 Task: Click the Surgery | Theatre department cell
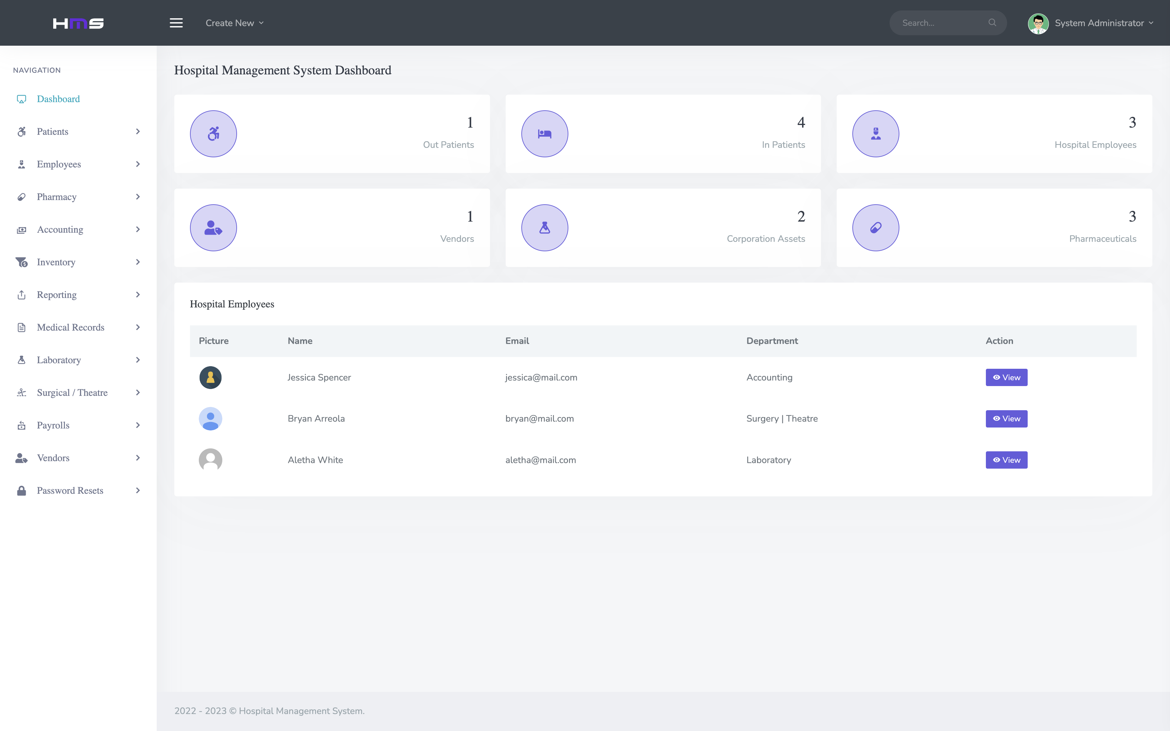[782, 419]
